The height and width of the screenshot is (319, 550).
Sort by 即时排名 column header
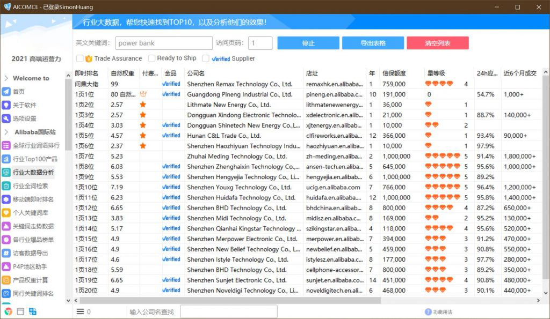coord(86,73)
